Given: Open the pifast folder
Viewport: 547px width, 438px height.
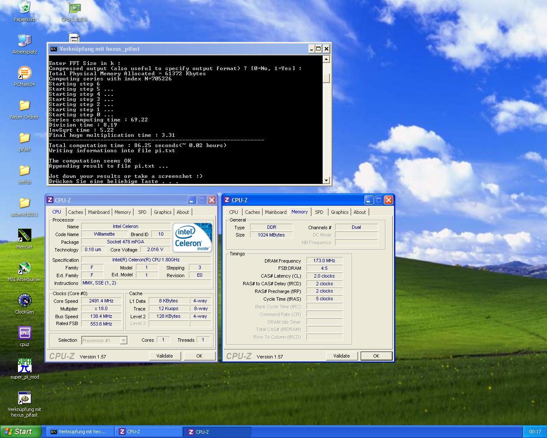Looking at the screenshot, I should click(24, 142).
